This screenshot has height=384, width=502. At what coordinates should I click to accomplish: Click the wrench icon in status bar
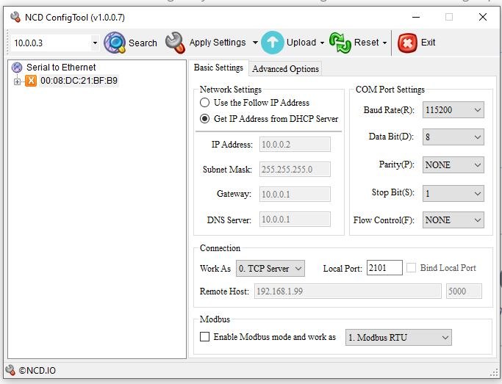10,370
